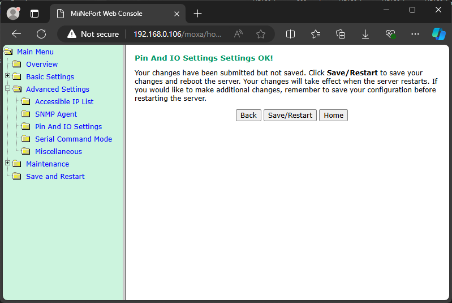Expand the Maintenance tree node
This screenshot has width=452, height=303.
[8, 164]
